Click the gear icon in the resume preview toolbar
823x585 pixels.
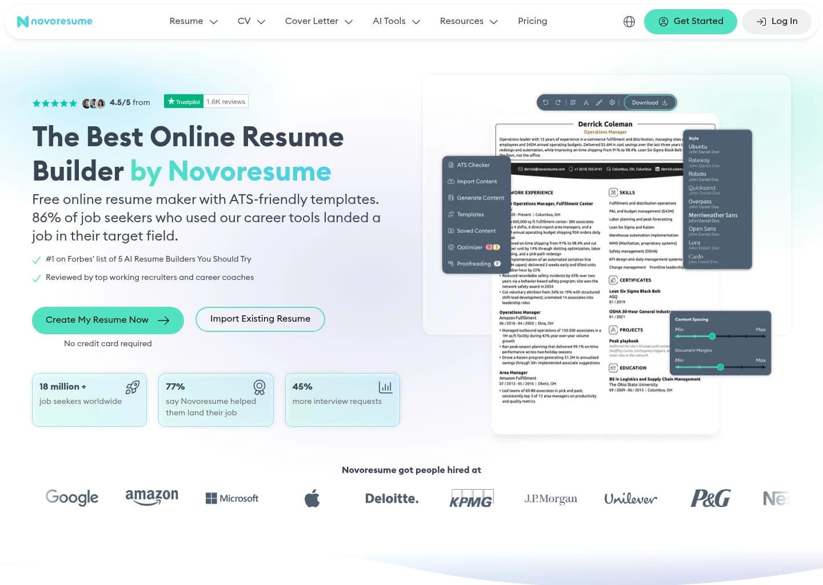point(612,103)
